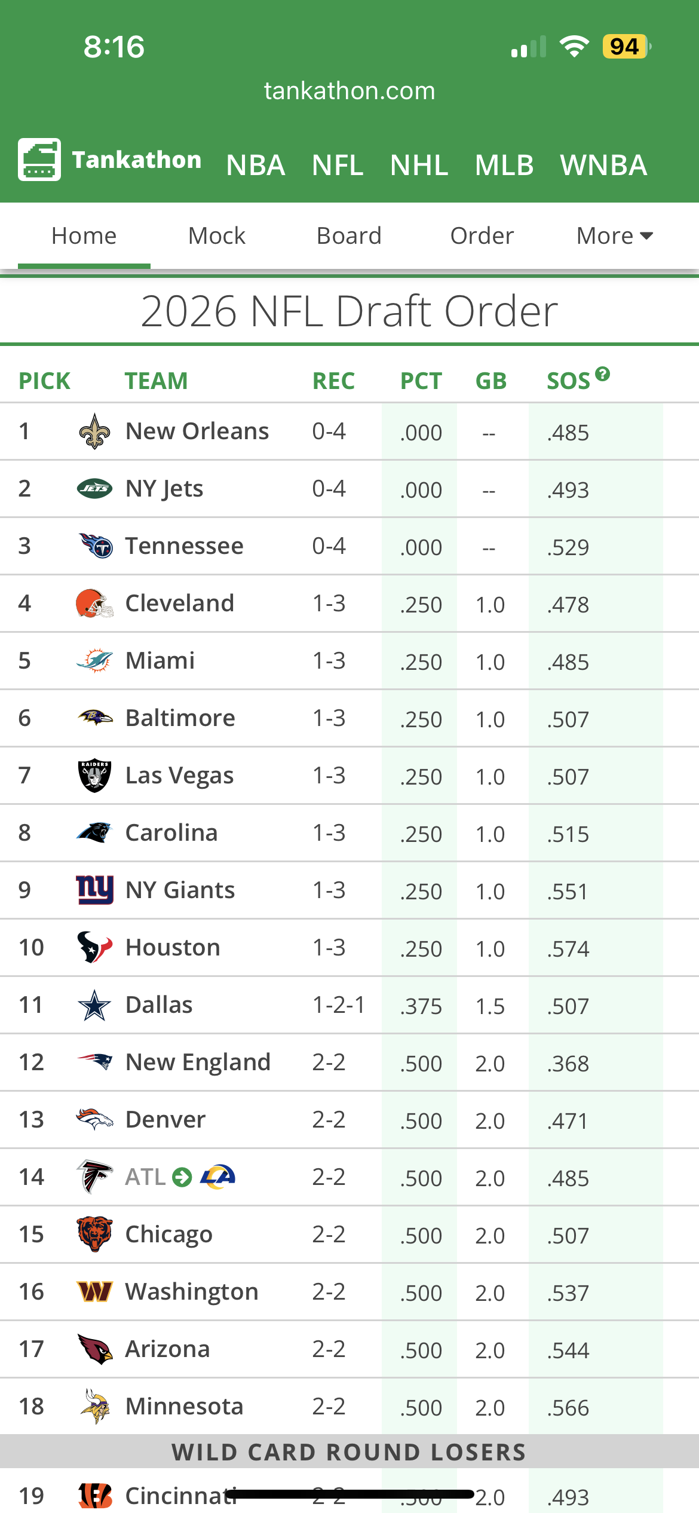Switch to the WNBA section
This screenshot has width=699, height=1513.
[603, 165]
